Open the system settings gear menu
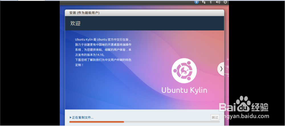This screenshot has height=126, width=285. (x=225, y=2)
